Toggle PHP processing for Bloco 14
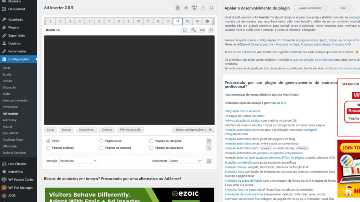This screenshot has height=202, width=360. (202, 30)
